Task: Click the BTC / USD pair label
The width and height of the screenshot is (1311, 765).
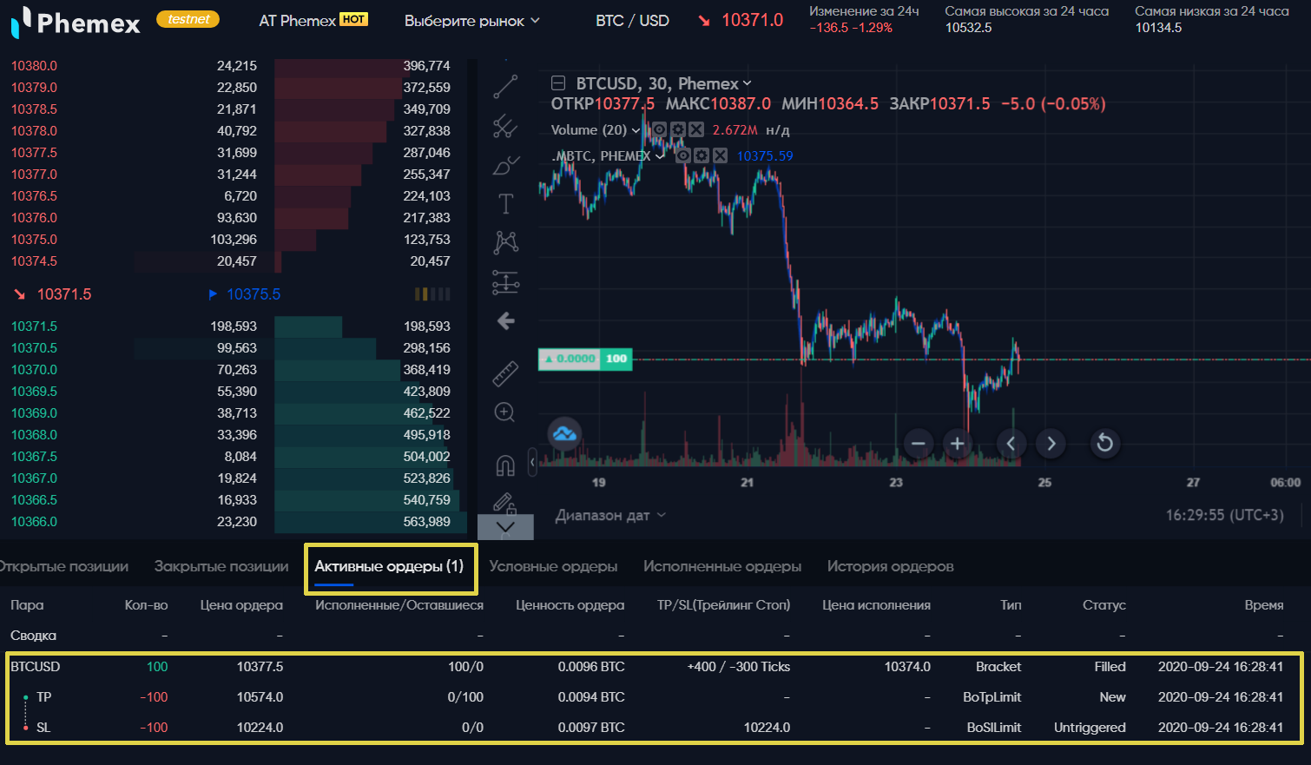Action: pos(632,21)
